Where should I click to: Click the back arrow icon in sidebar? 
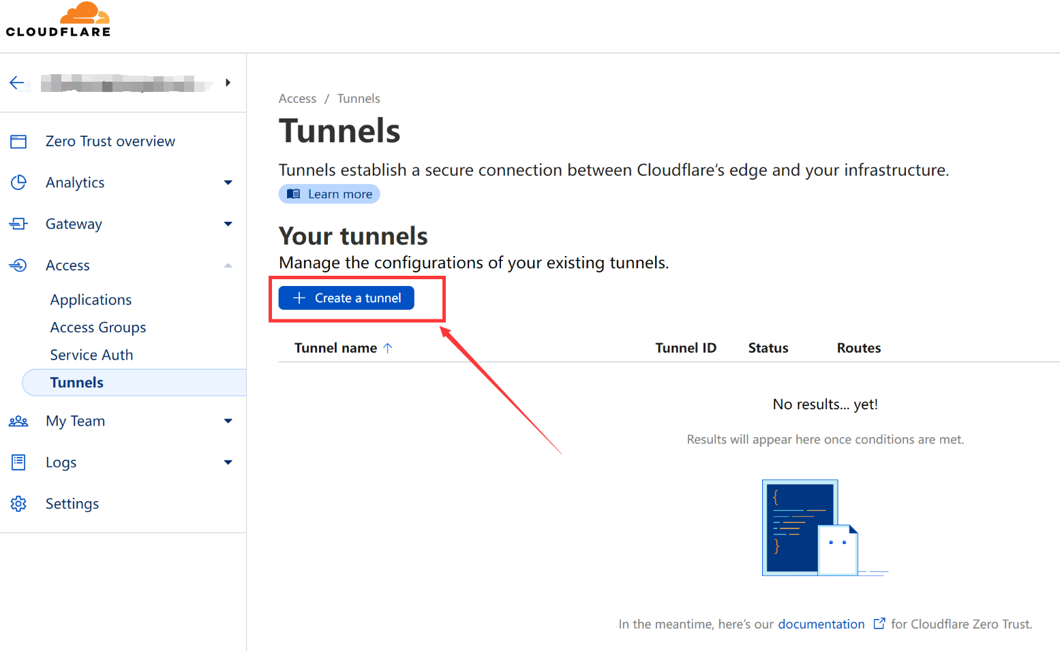tap(17, 83)
